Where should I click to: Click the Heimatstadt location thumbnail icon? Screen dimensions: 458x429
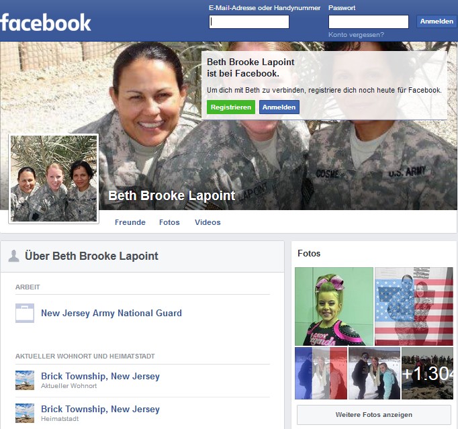coord(25,414)
